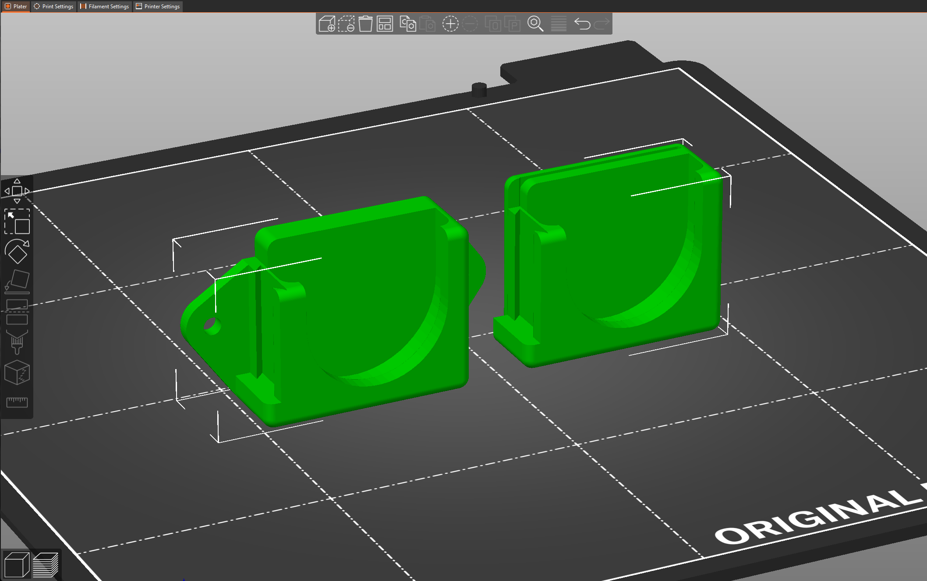
Task: Select the Scale tool in the left toolbar
Action: [17, 221]
